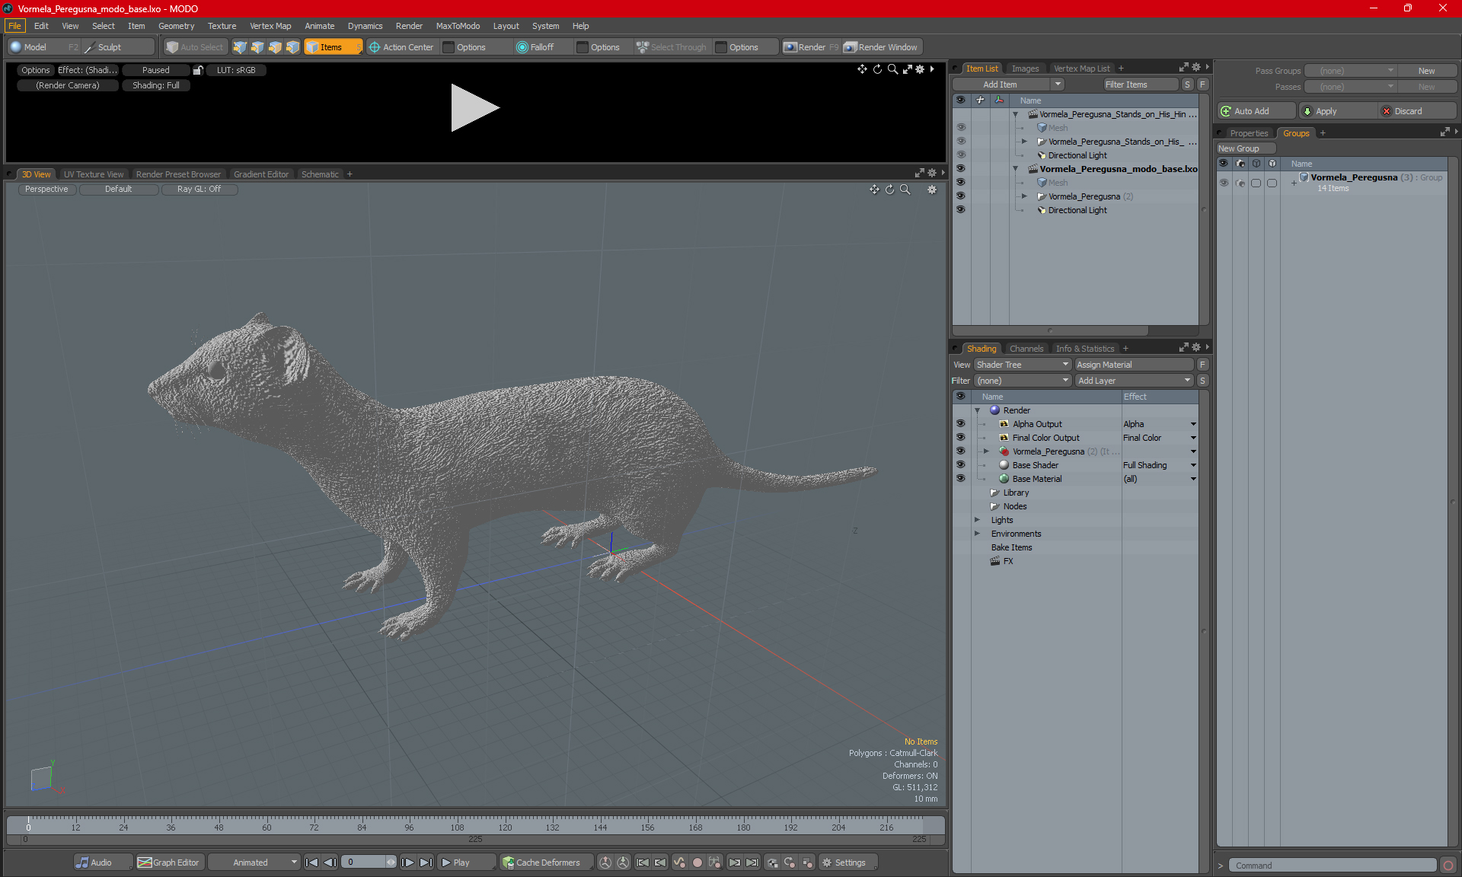This screenshot has width=1462, height=877.
Task: Toggle Alpha Output visibility eye
Action: [960, 424]
